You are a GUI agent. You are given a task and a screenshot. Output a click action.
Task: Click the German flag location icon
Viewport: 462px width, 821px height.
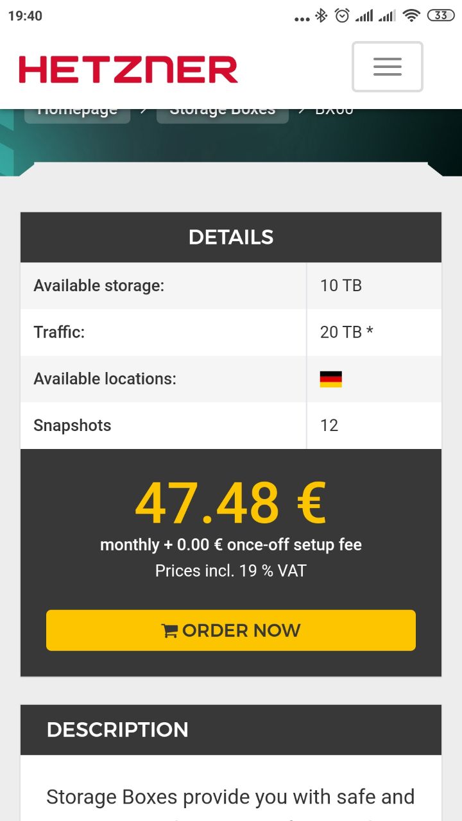click(x=331, y=379)
